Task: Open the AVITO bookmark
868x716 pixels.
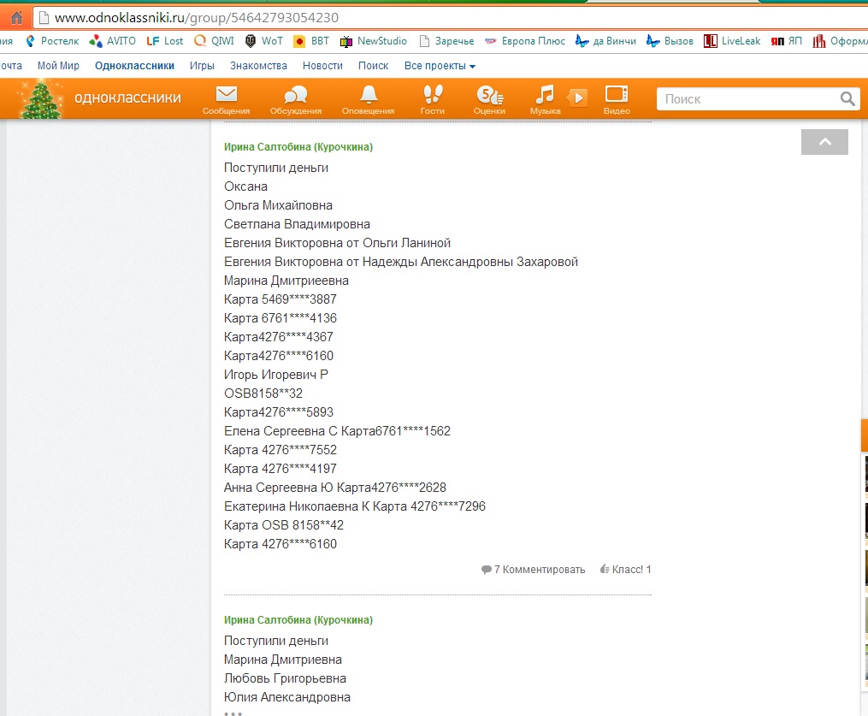Action: (113, 41)
